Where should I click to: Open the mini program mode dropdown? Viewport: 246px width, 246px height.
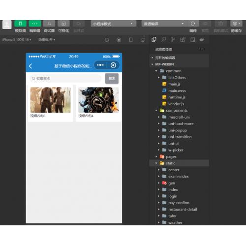(x=114, y=24)
